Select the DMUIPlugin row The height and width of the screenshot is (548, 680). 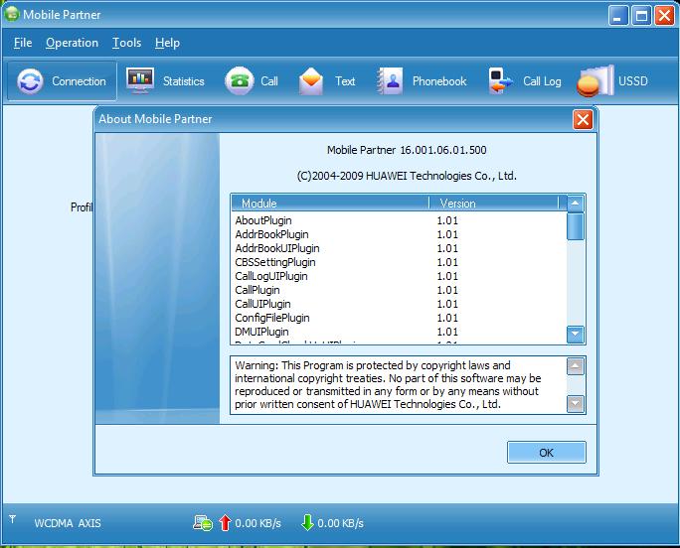click(x=399, y=332)
